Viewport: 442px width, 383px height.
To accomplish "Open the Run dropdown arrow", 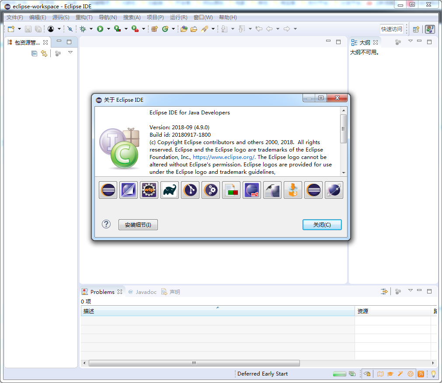I will pyautogui.click(x=108, y=29).
